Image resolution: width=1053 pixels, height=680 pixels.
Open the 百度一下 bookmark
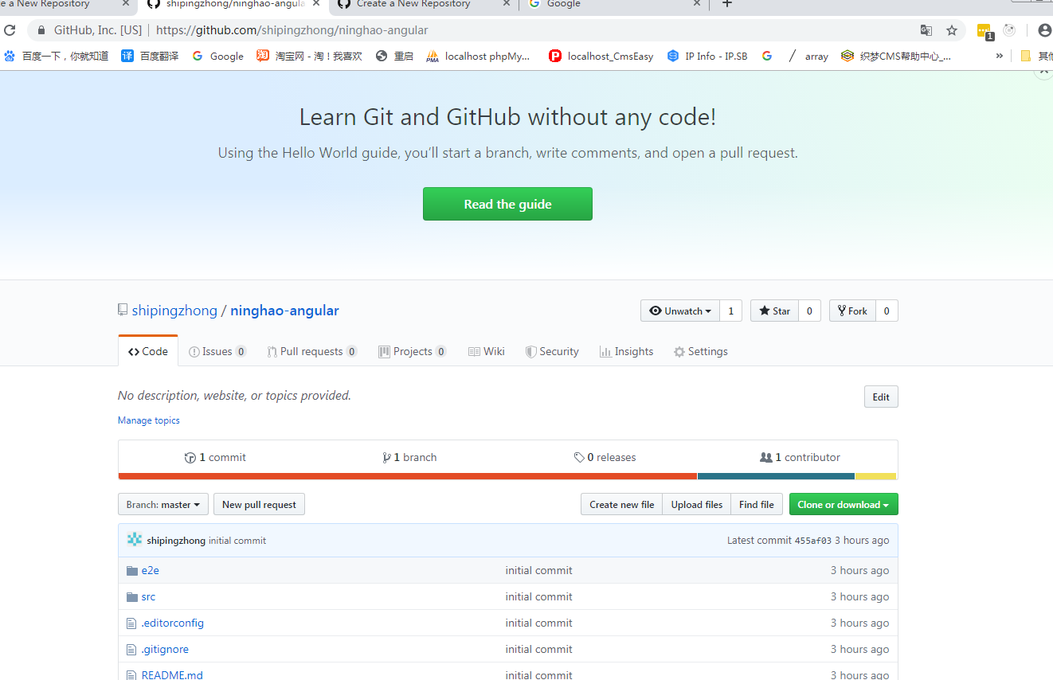[x=56, y=56]
